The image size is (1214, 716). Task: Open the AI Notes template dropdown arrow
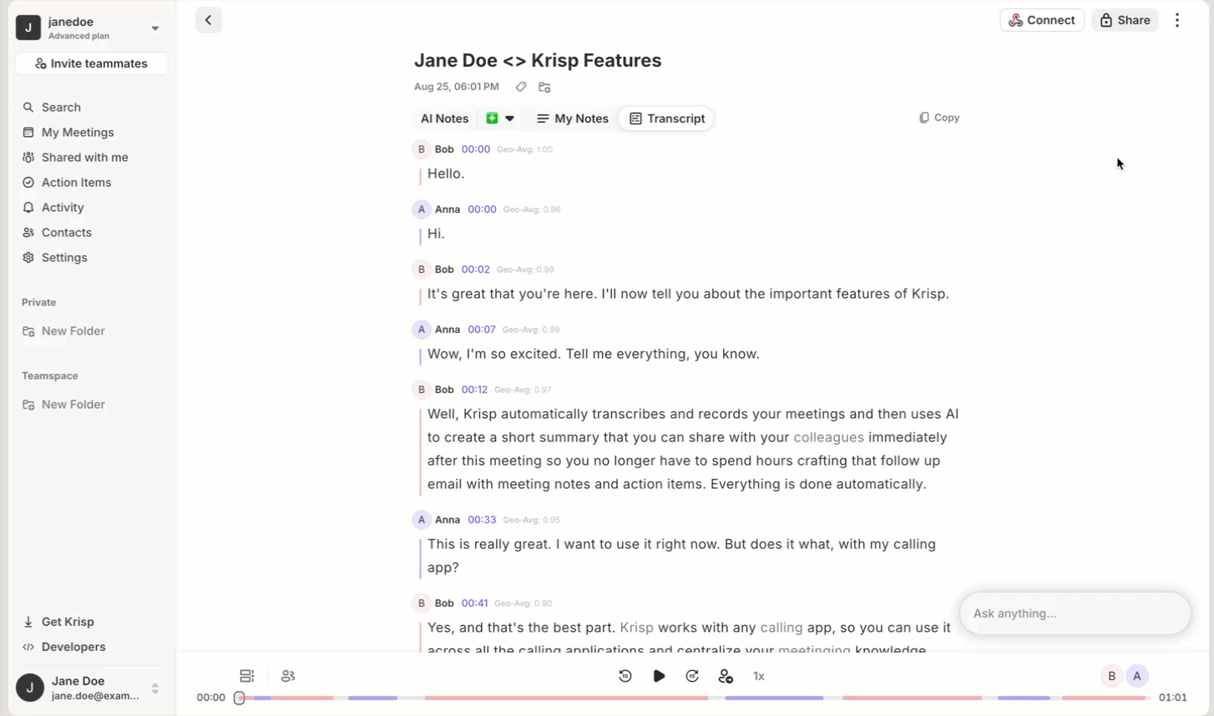pyautogui.click(x=509, y=118)
